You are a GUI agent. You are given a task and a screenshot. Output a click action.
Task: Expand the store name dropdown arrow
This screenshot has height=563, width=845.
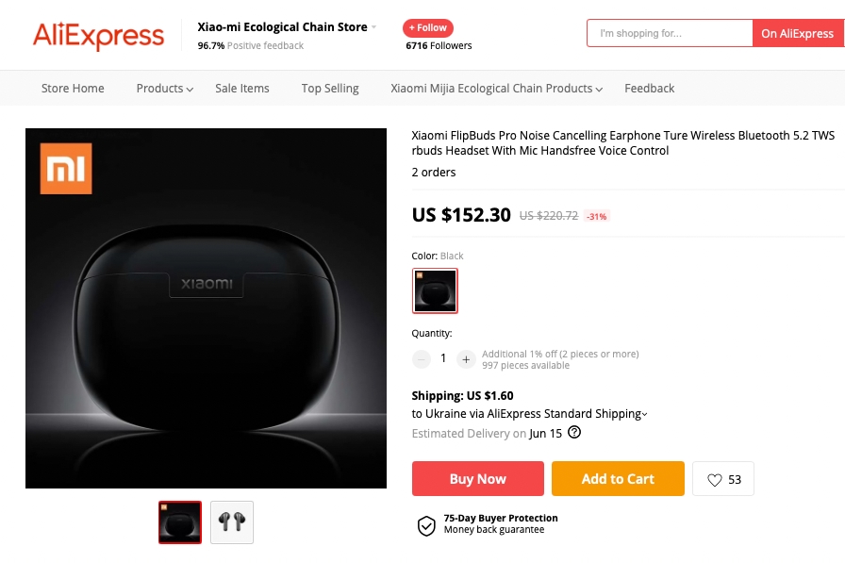pos(374,27)
